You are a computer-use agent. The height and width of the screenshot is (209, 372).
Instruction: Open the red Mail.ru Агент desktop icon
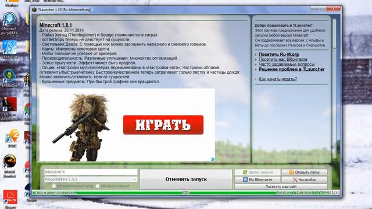(10, 197)
